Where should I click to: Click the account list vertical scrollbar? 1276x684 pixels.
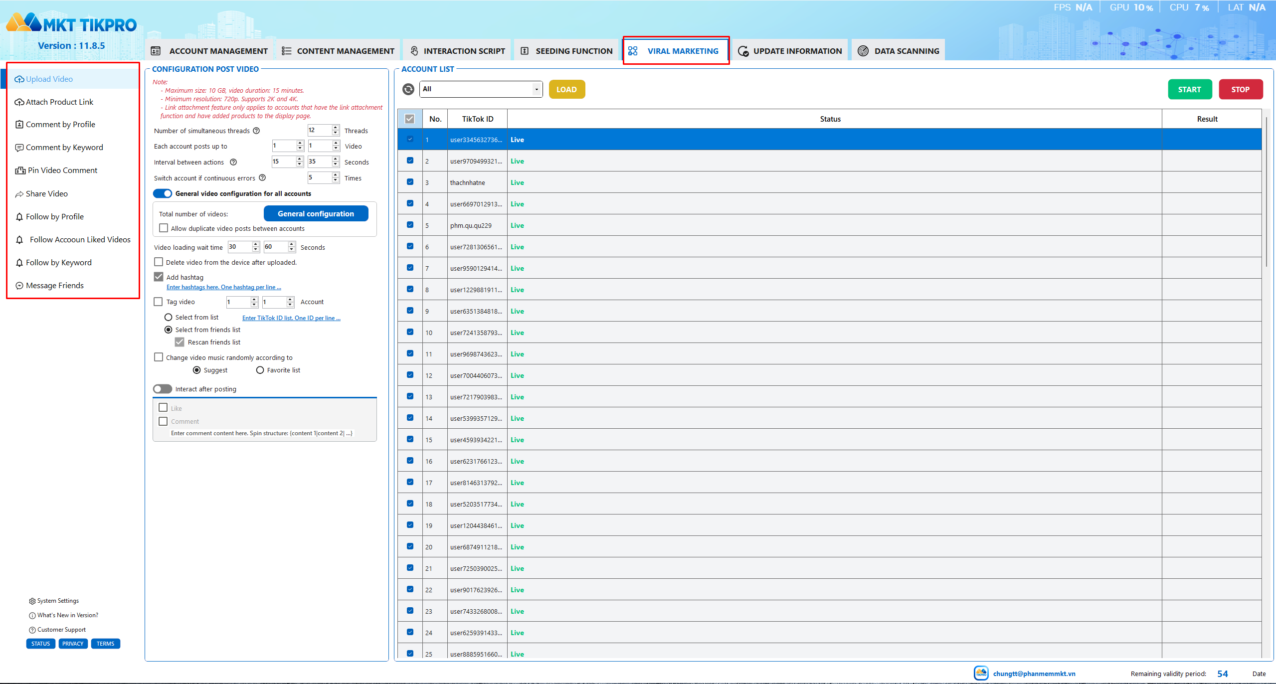pos(1266,192)
